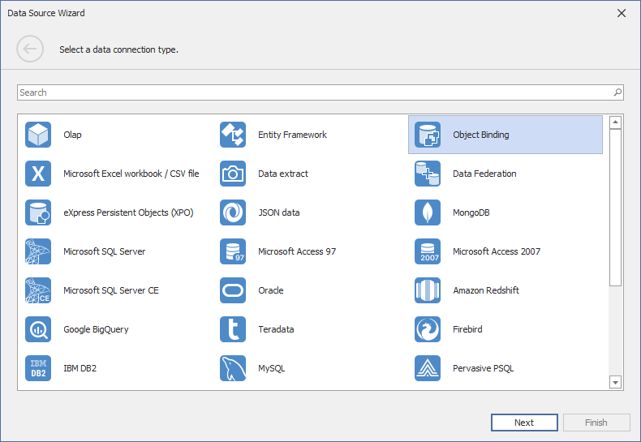Select Microsoft SQL Server connection type
Image resolution: width=641 pixels, height=442 pixels.
[104, 251]
